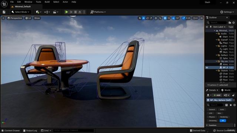This screenshot has width=237, height=133.
Task: Close the Outliner panel tab
Action: coord(227,17)
